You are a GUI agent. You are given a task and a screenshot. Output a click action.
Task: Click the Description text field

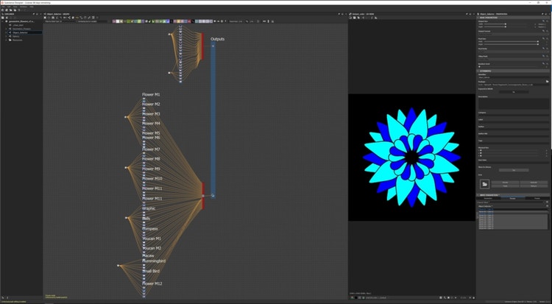click(x=513, y=104)
